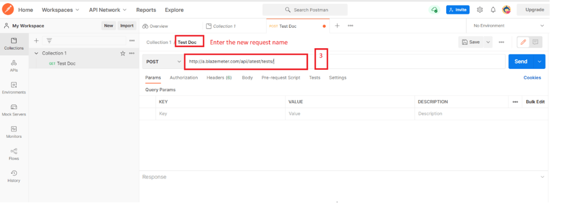Open the comments icon
Viewport: 567px width, 209px height.
pos(536,42)
